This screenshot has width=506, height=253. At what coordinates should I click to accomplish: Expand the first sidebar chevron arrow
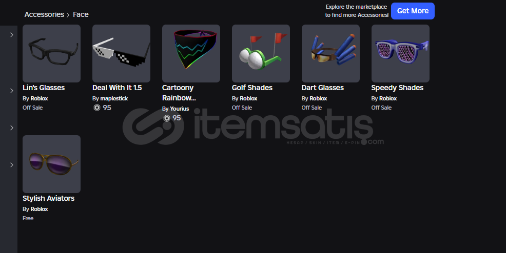point(12,35)
